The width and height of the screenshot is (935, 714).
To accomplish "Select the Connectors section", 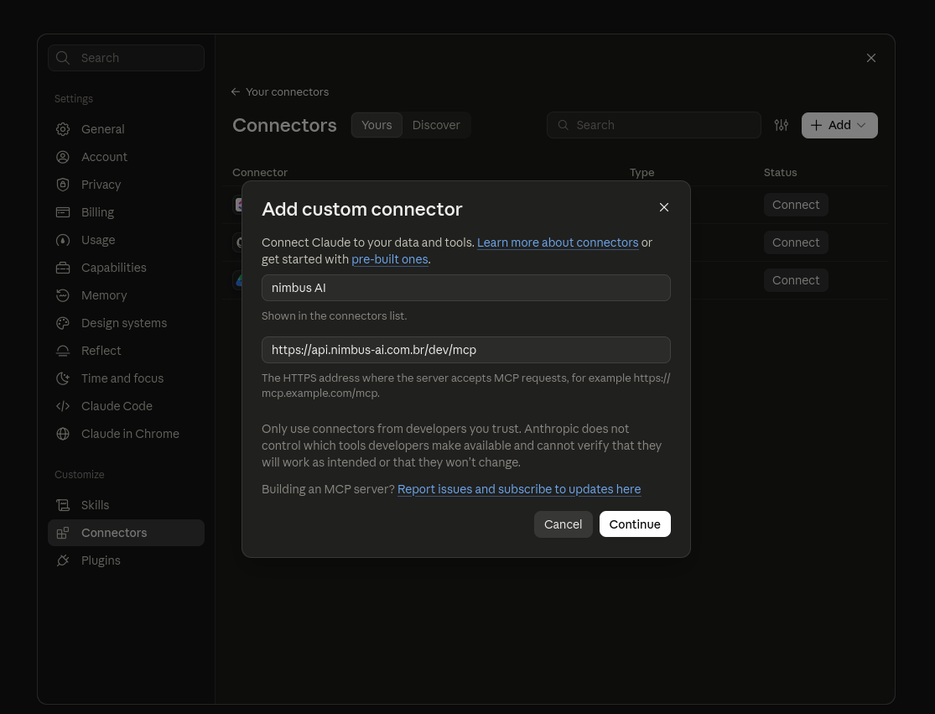I will [x=126, y=533].
